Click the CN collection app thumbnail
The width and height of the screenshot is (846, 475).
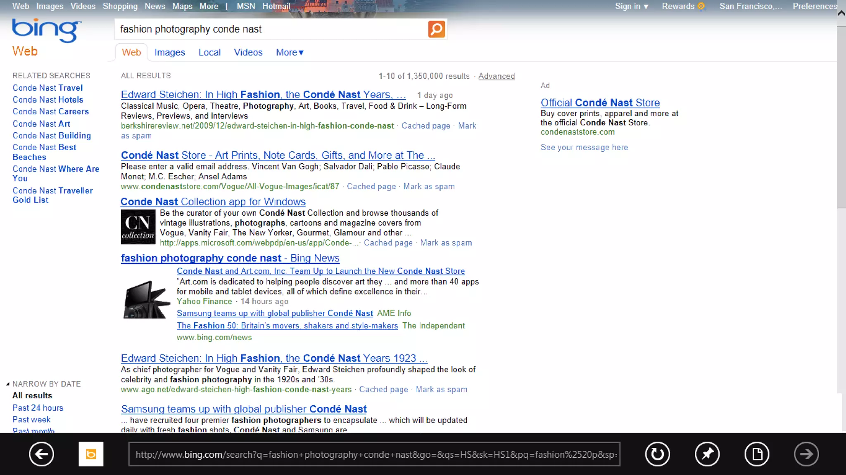click(x=138, y=227)
